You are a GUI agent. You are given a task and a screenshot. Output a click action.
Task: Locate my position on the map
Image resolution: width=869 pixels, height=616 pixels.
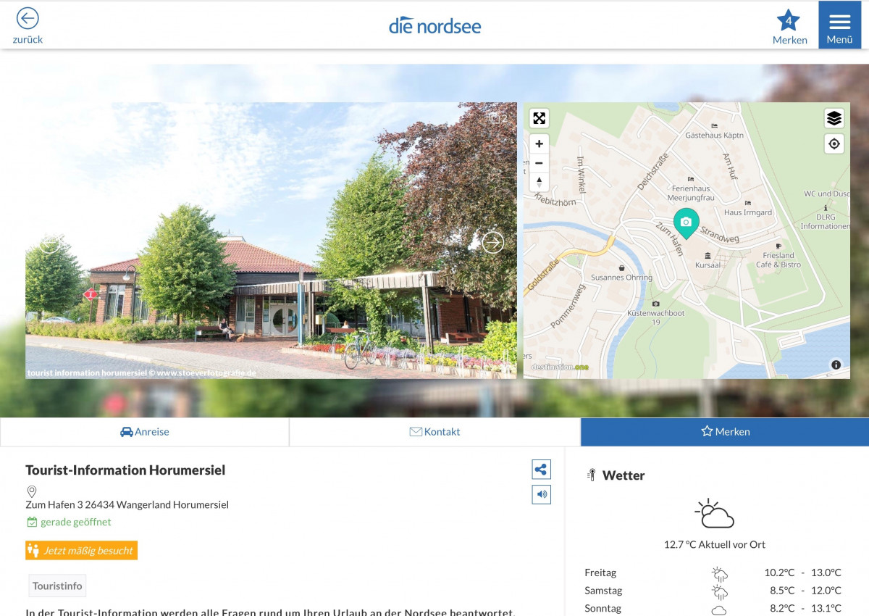tap(834, 144)
